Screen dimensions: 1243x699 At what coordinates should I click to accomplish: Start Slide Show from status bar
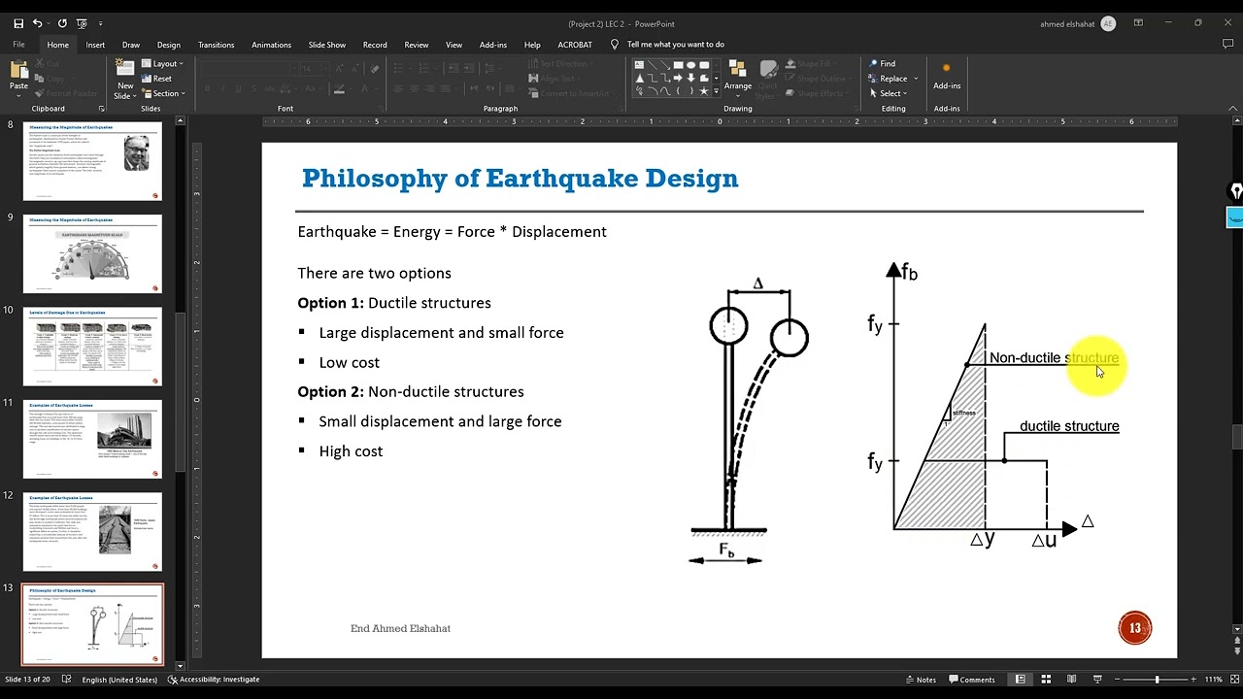pos(1097,680)
